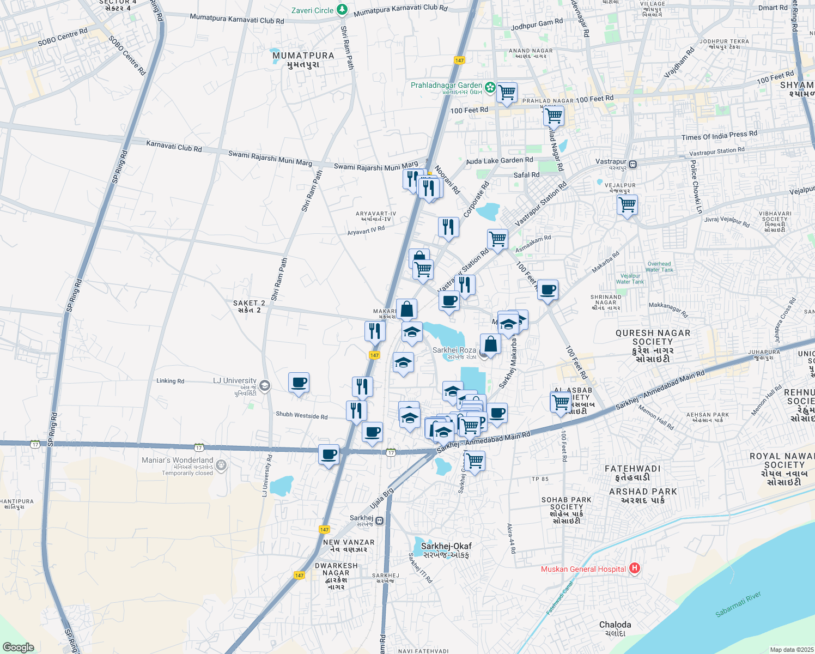The height and width of the screenshot is (654, 815).
Task: Select the shopping cart marker near Vejalpur
Action: 627,205
